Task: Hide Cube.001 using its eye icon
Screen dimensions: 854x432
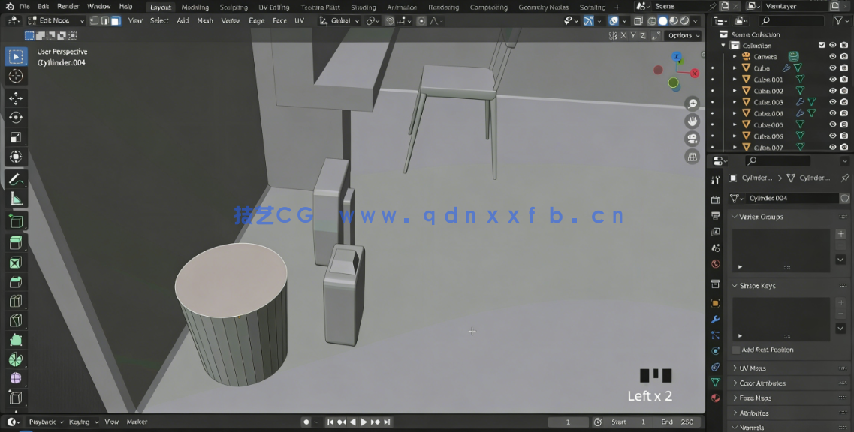Action: click(832, 79)
